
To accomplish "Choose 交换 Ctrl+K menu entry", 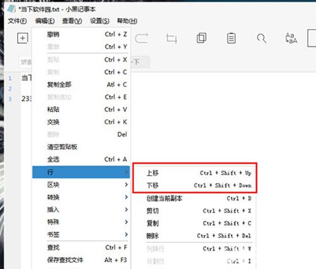I will tap(81, 122).
